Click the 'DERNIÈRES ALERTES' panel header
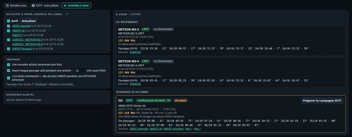This screenshot has height=137, width=352. 20,95
